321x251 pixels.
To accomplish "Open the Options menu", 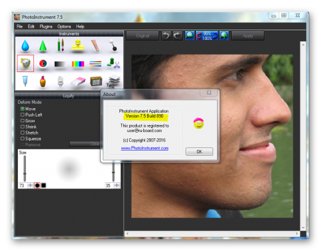I will click(64, 26).
